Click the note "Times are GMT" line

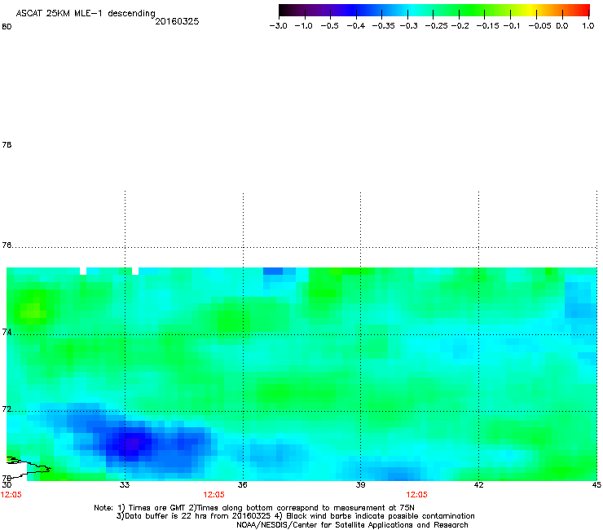254,508
